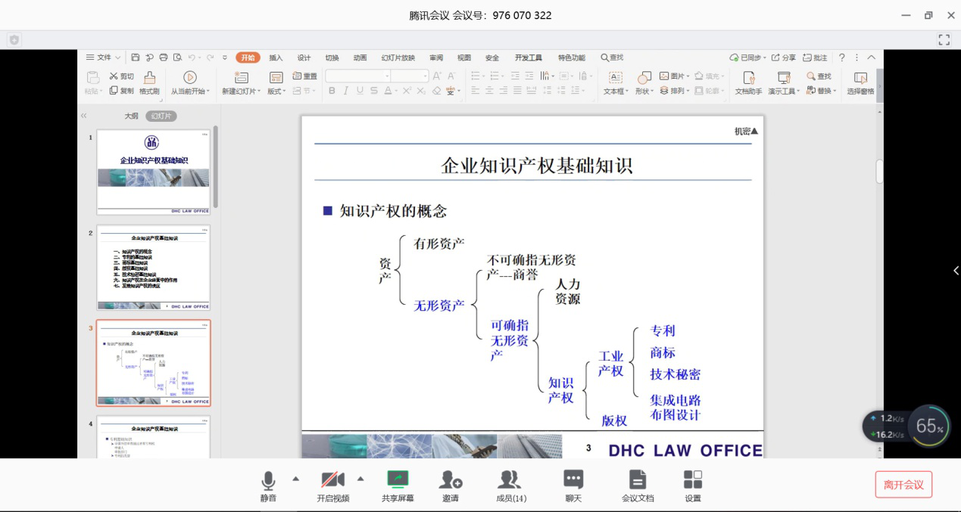The image size is (961, 512).
Task: Turn on video (开启视频)
Action: point(333,486)
